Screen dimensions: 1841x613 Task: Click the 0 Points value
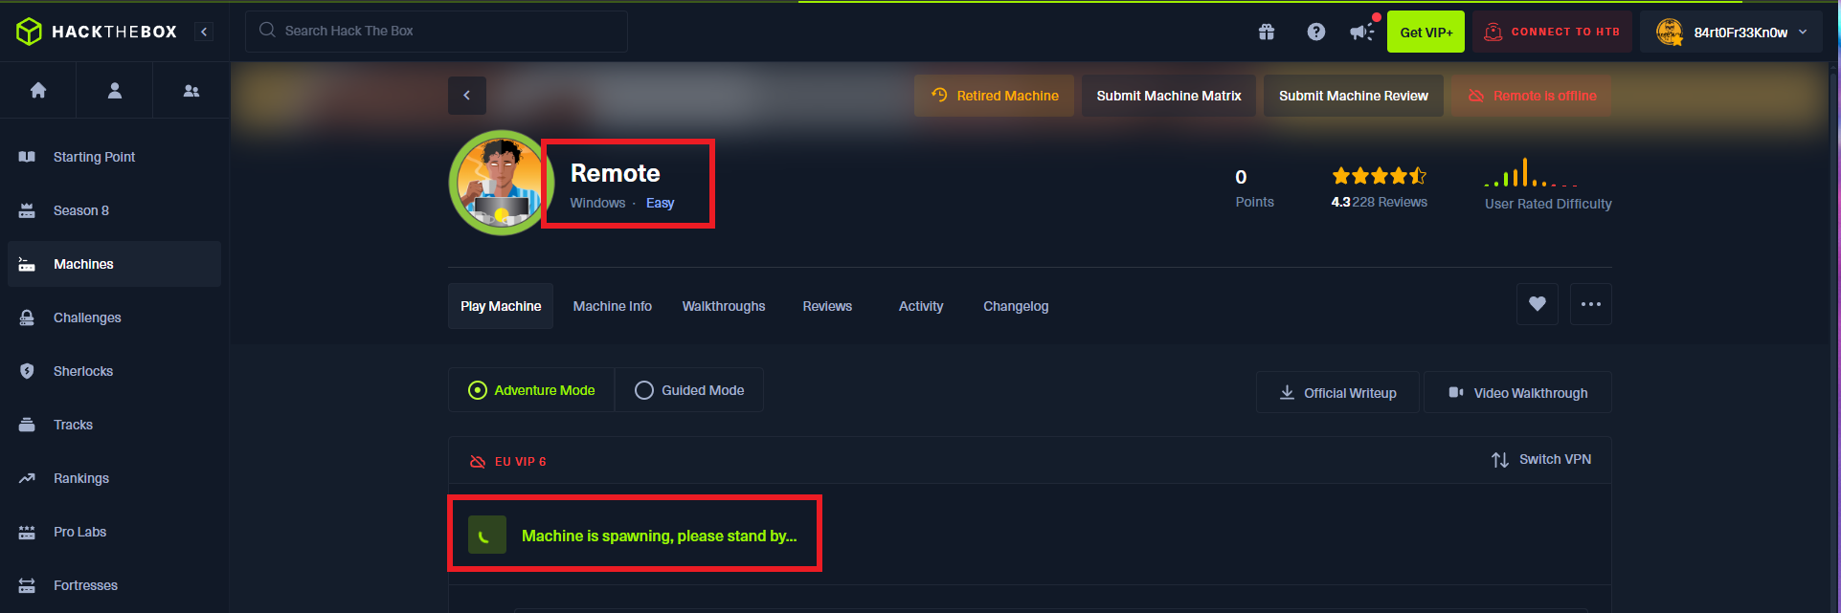[1242, 177]
